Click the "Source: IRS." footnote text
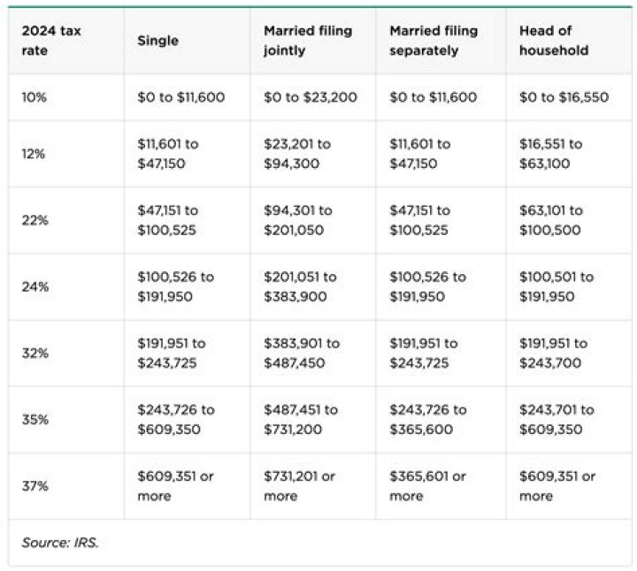This screenshot has height=571, width=637. [60, 543]
